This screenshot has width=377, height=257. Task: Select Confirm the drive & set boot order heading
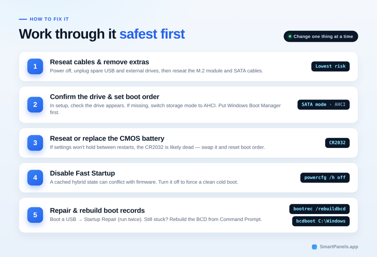click(105, 97)
